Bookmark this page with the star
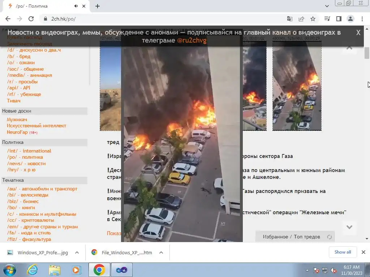370x277 pixels. [x=313, y=19]
